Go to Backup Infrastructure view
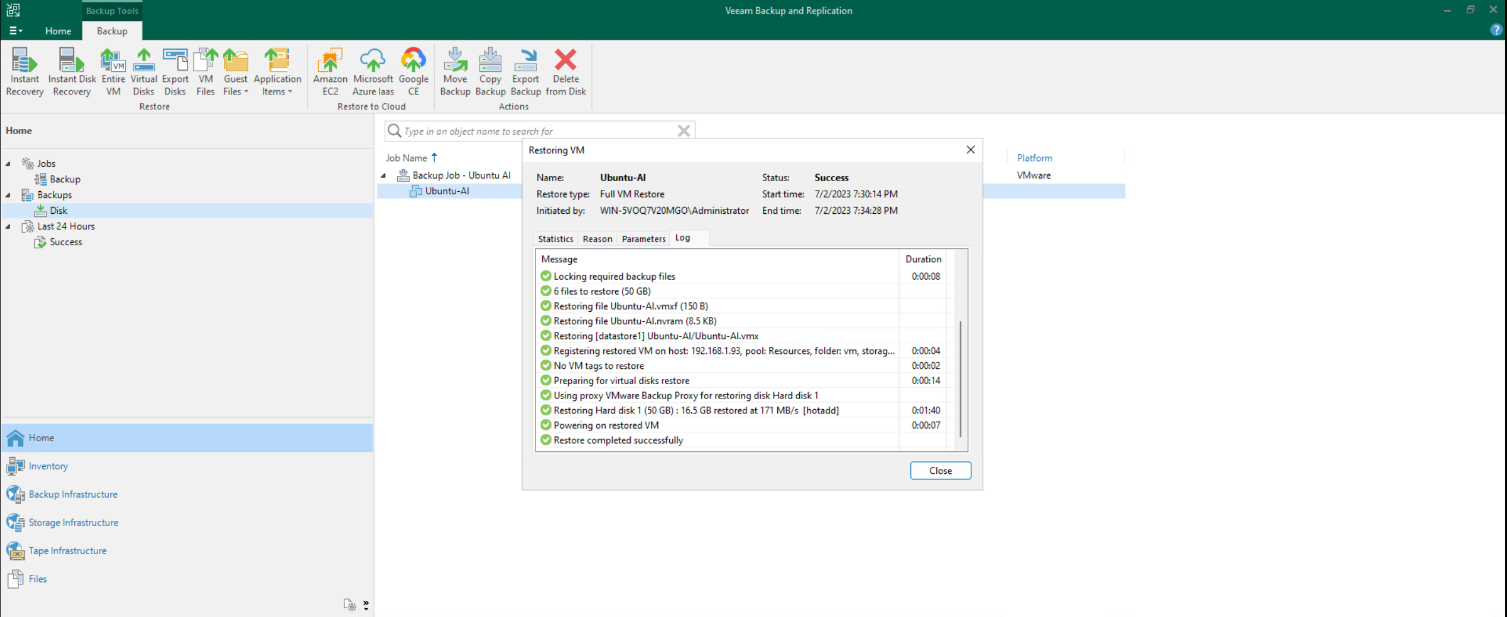 pyautogui.click(x=72, y=494)
